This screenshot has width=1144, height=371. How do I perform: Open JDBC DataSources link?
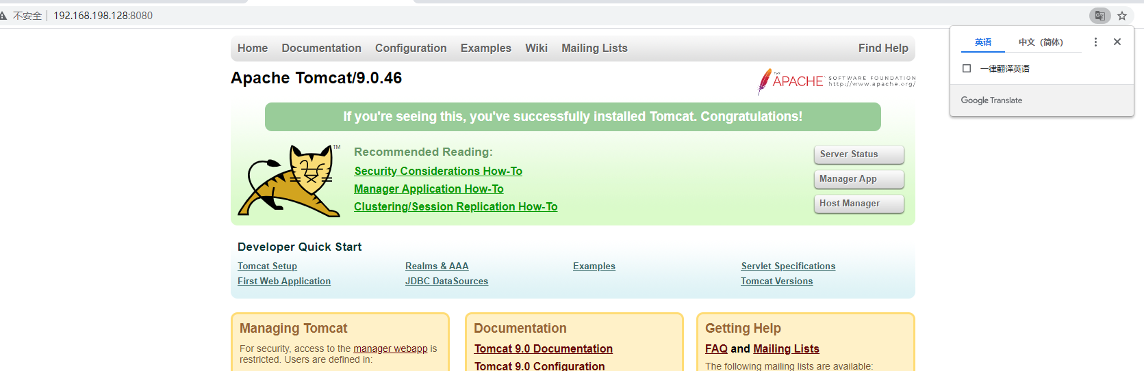446,281
